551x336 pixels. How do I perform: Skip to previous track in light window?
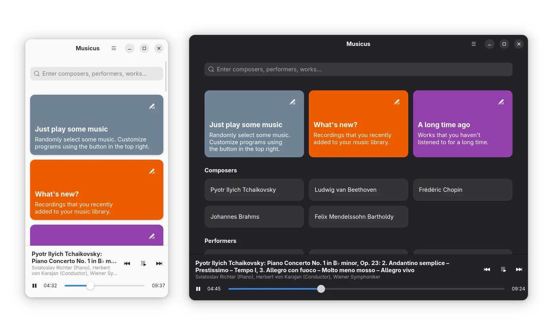coord(127,263)
